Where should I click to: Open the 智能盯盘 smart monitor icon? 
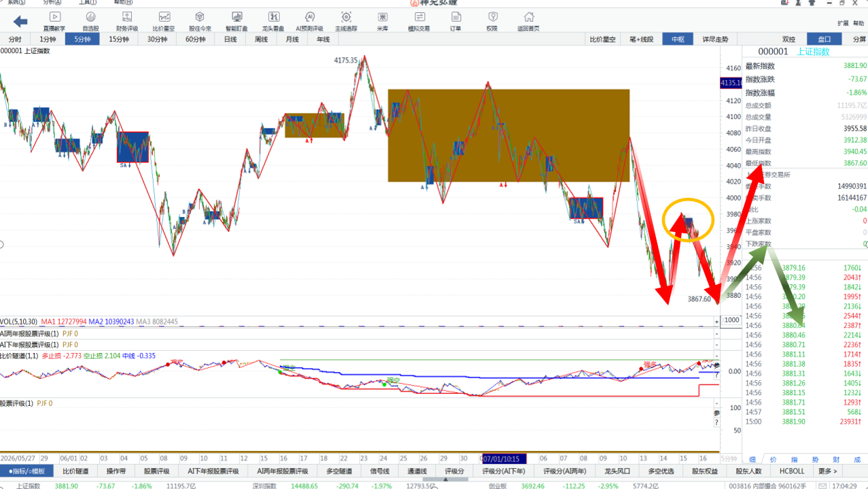237,21
